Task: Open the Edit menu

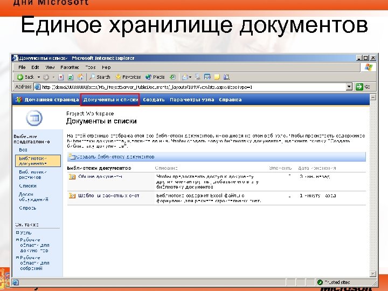Action: pos(35,67)
